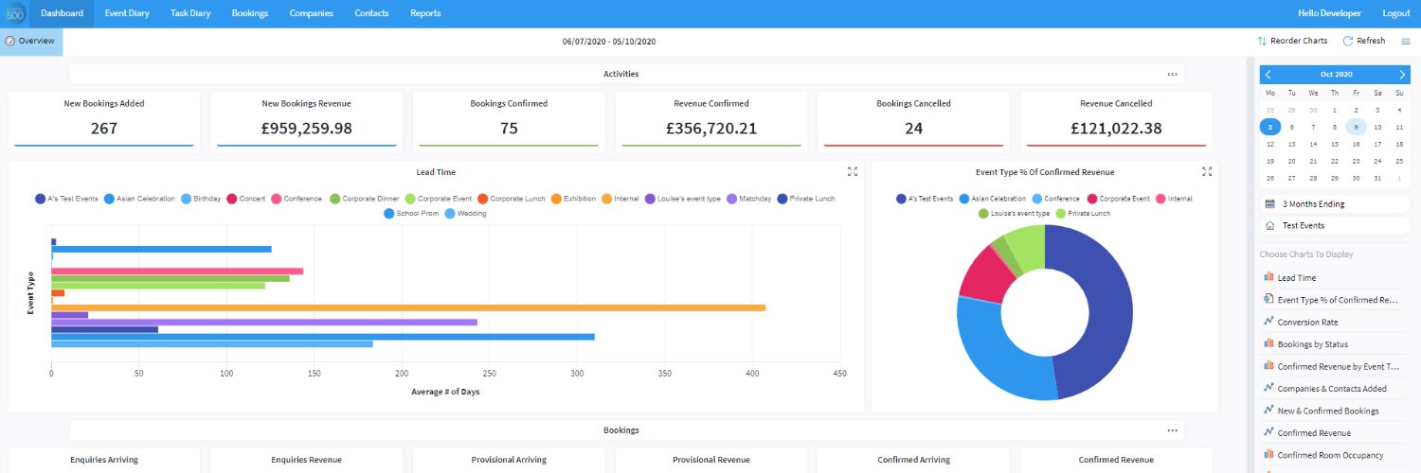Expand the Lead Time chart fullscreen

[853, 171]
